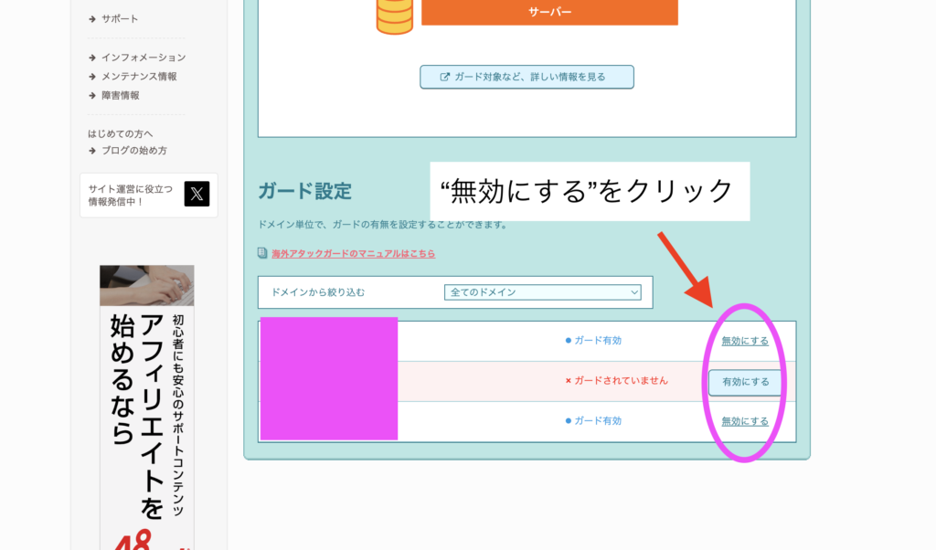Open the 障害情報 sidebar link
The image size is (936, 550).
(120, 95)
